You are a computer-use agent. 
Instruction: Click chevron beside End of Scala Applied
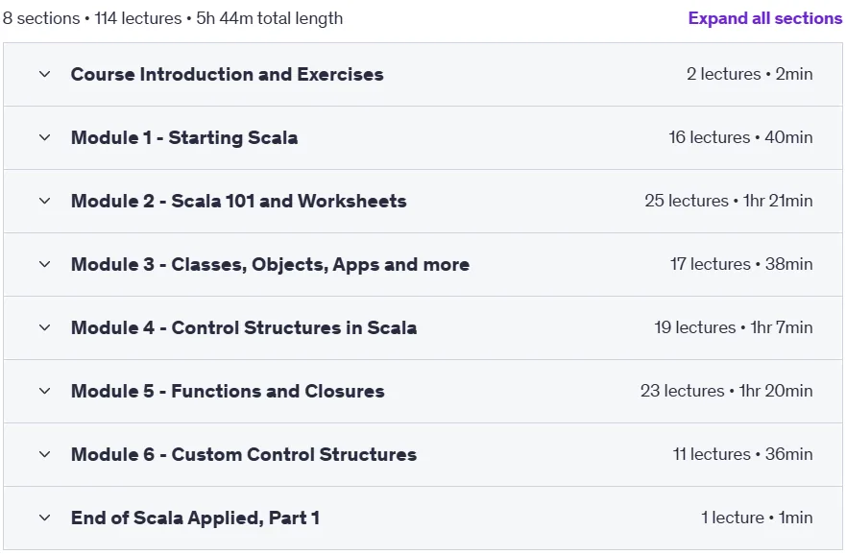(x=45, y=518)
